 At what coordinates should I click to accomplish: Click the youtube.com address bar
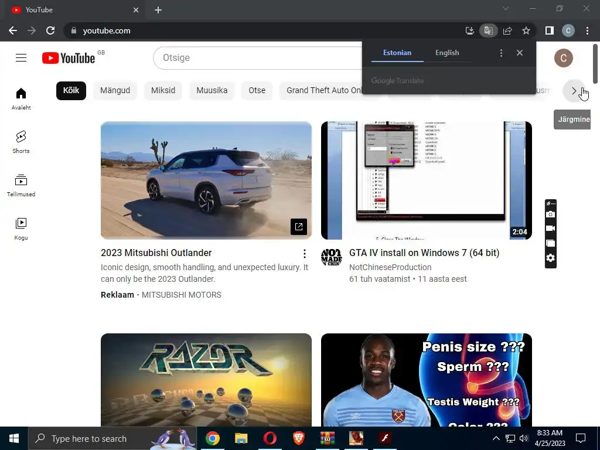264,30
